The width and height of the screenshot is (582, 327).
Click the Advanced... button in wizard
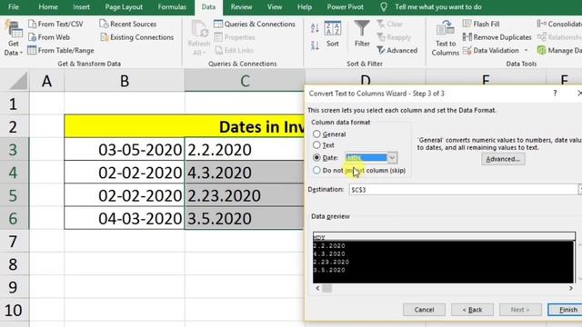click(x=503, y=159)
